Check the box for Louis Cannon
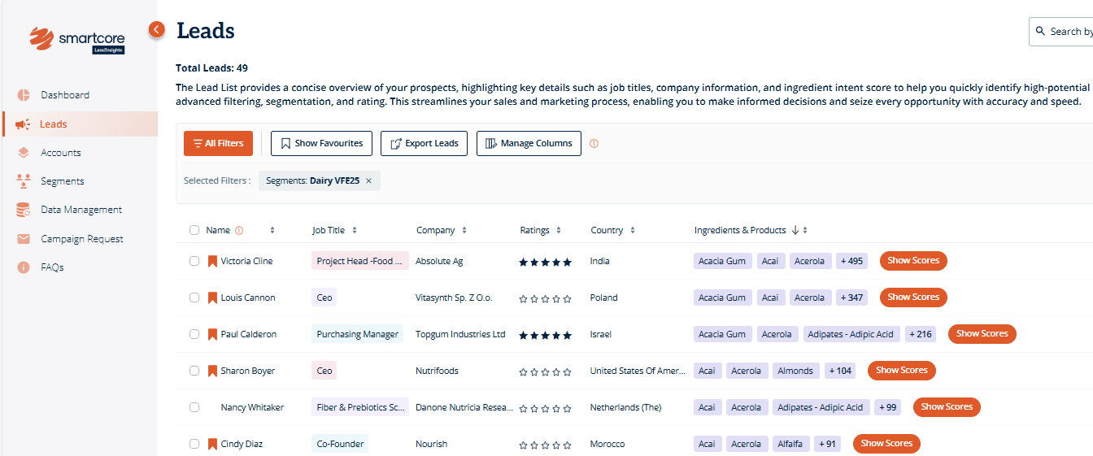Viewport: 1093px width, 456px height. pyautogui.click(x=194, y=297)
